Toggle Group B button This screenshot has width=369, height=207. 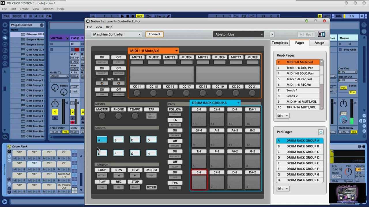pyautogui.click(x=118, y=140)
